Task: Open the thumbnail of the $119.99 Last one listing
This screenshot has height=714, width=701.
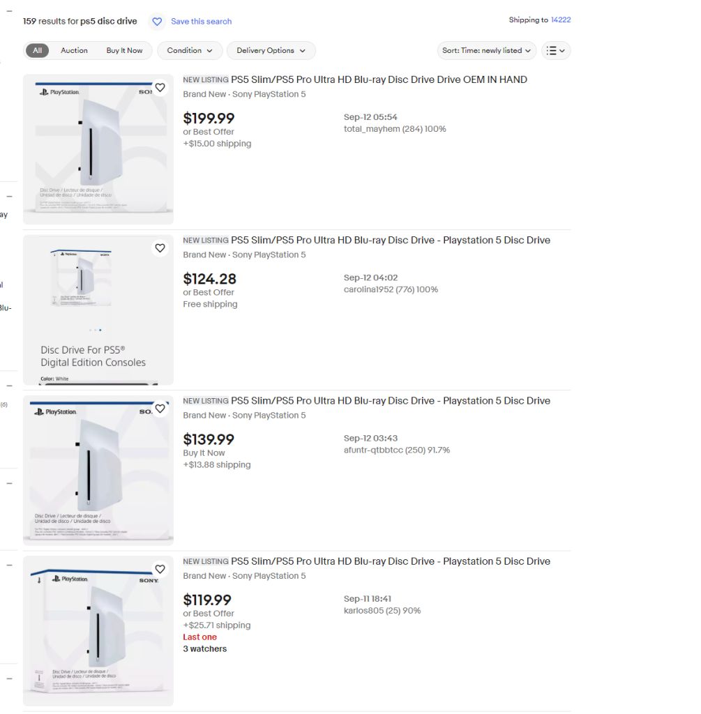Action: [98, 631]
